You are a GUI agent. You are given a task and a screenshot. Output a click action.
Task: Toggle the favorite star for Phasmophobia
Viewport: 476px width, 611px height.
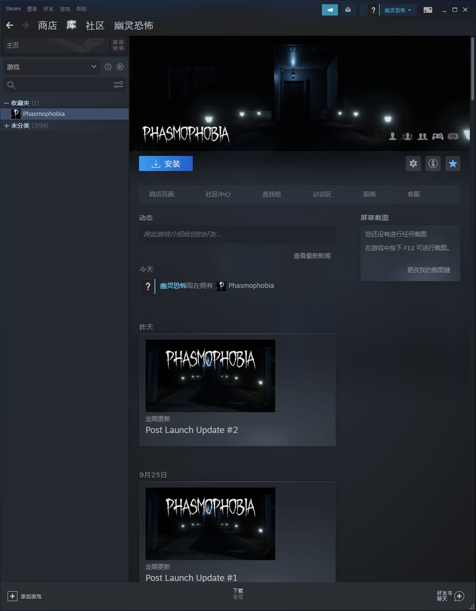click(453, 163)
